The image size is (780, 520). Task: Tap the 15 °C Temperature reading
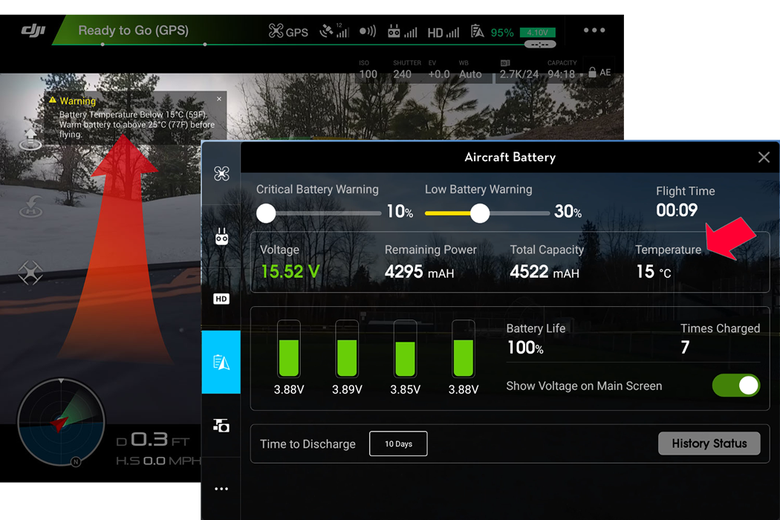click(x=654, y=272)
